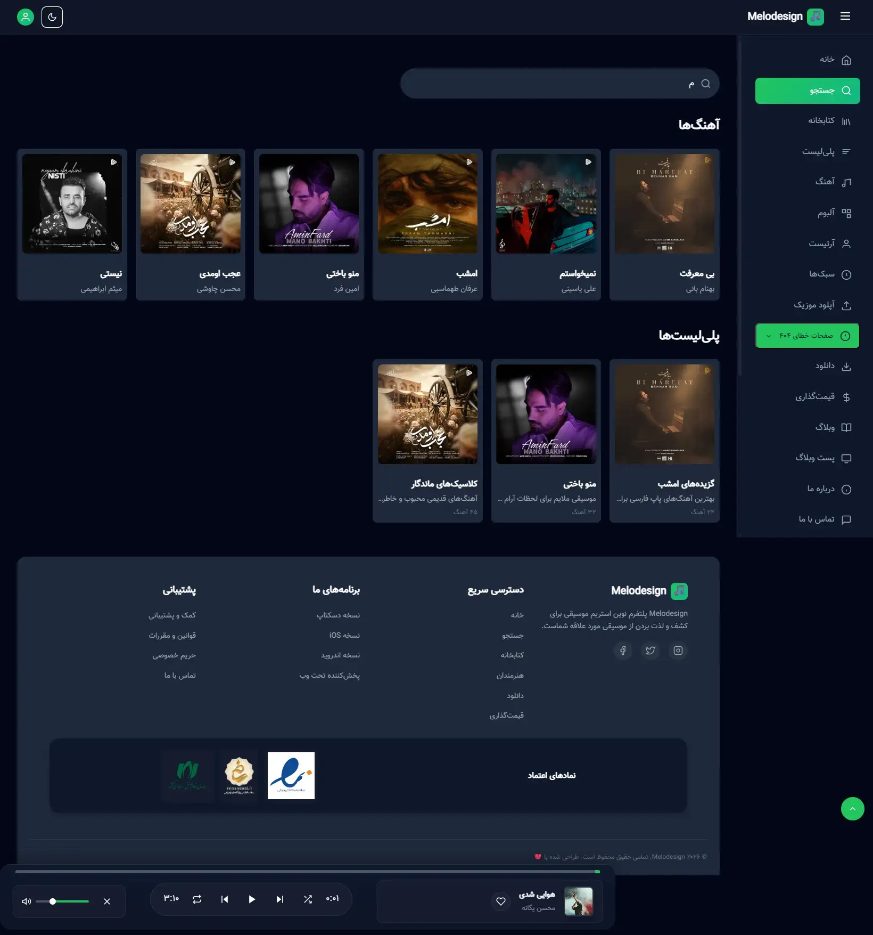Open the blue eNamad trust badge
The image size is (873, 935).
click(291, 776)
